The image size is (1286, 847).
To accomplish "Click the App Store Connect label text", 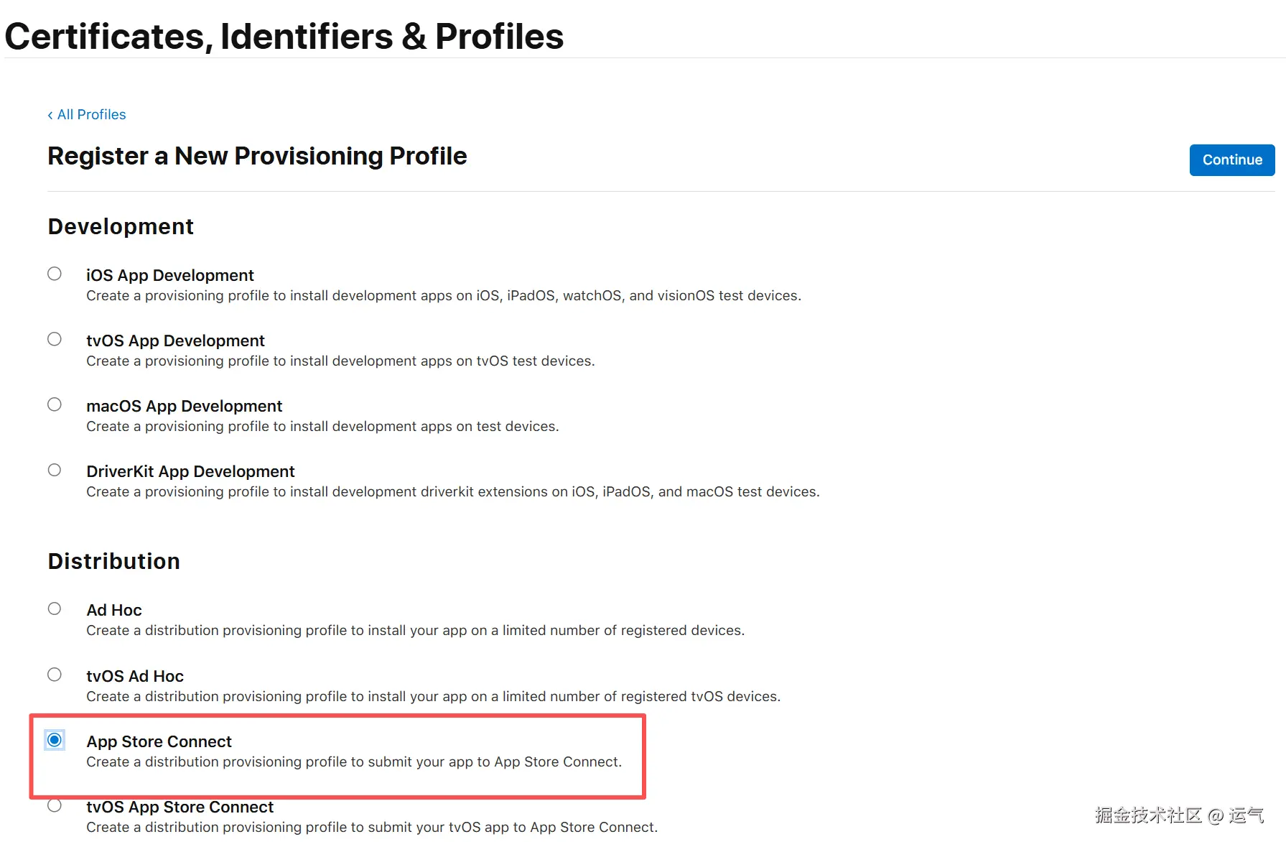I will pos(159,742).
